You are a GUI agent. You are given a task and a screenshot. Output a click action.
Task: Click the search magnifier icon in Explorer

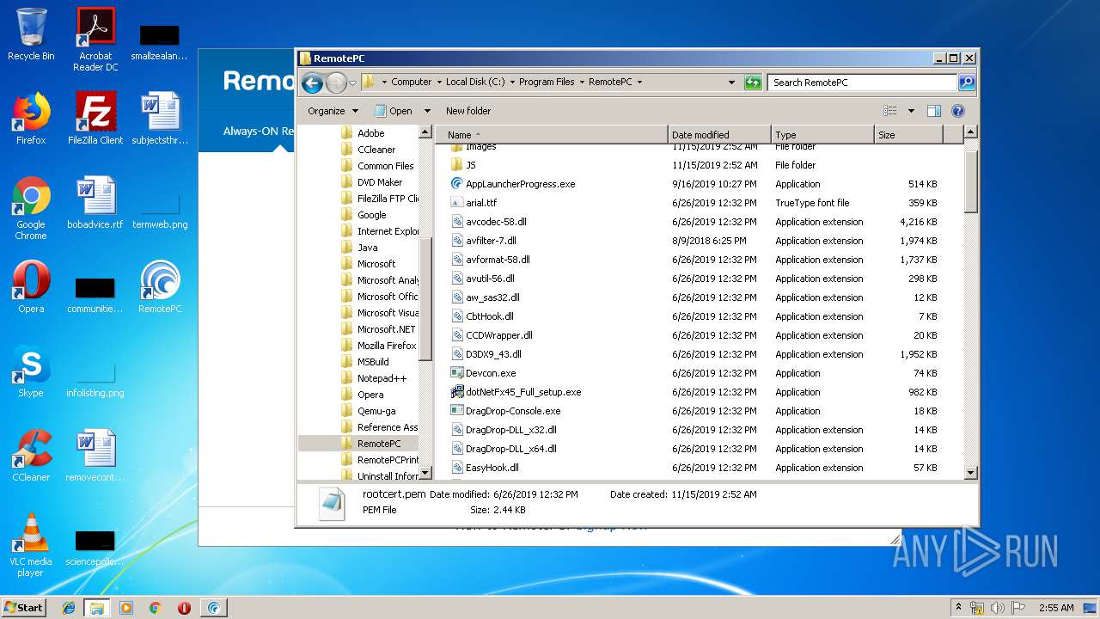pyautogui.click(x=967, y=83)
